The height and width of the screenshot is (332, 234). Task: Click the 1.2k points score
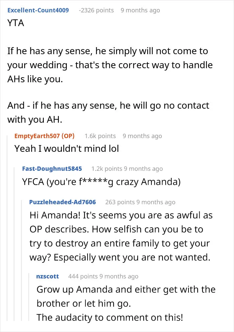(107, 169)
